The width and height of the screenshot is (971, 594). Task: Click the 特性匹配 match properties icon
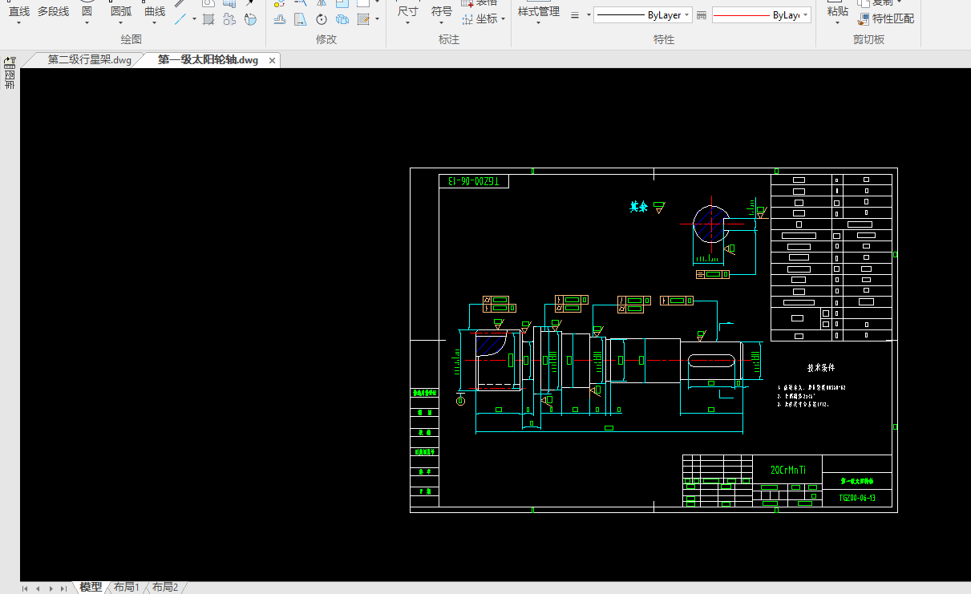[x=864, y=19]
